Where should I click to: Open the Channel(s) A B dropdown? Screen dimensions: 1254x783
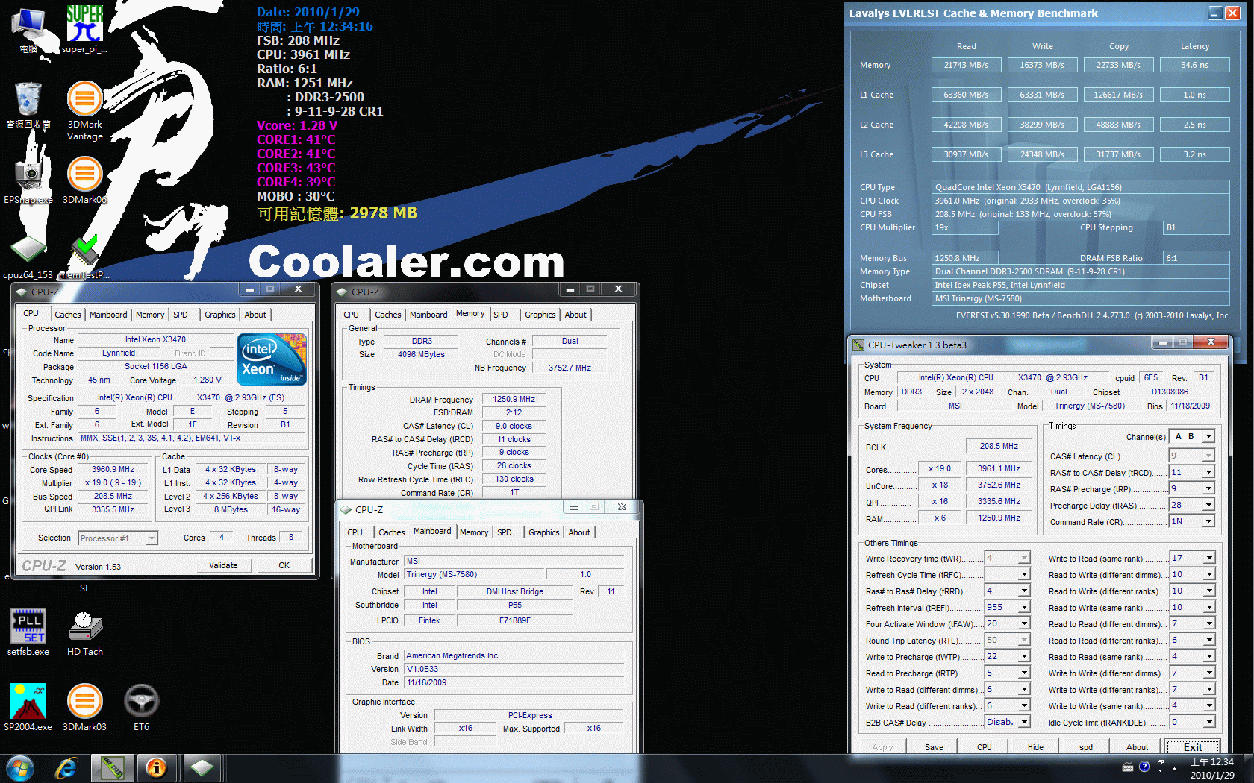click(x=1192, y=436)
